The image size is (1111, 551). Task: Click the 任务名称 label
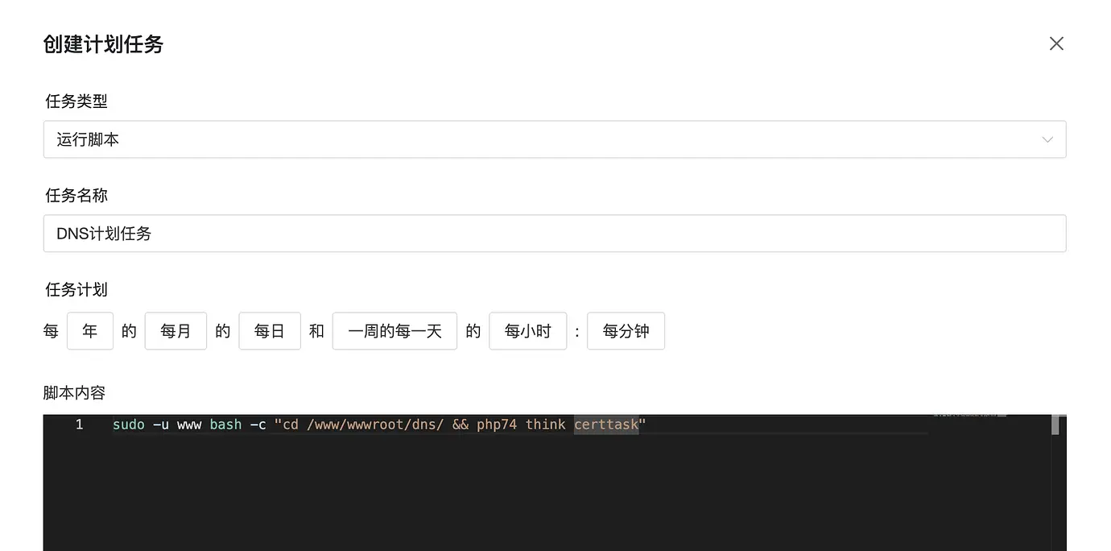[x=76, y=196]
